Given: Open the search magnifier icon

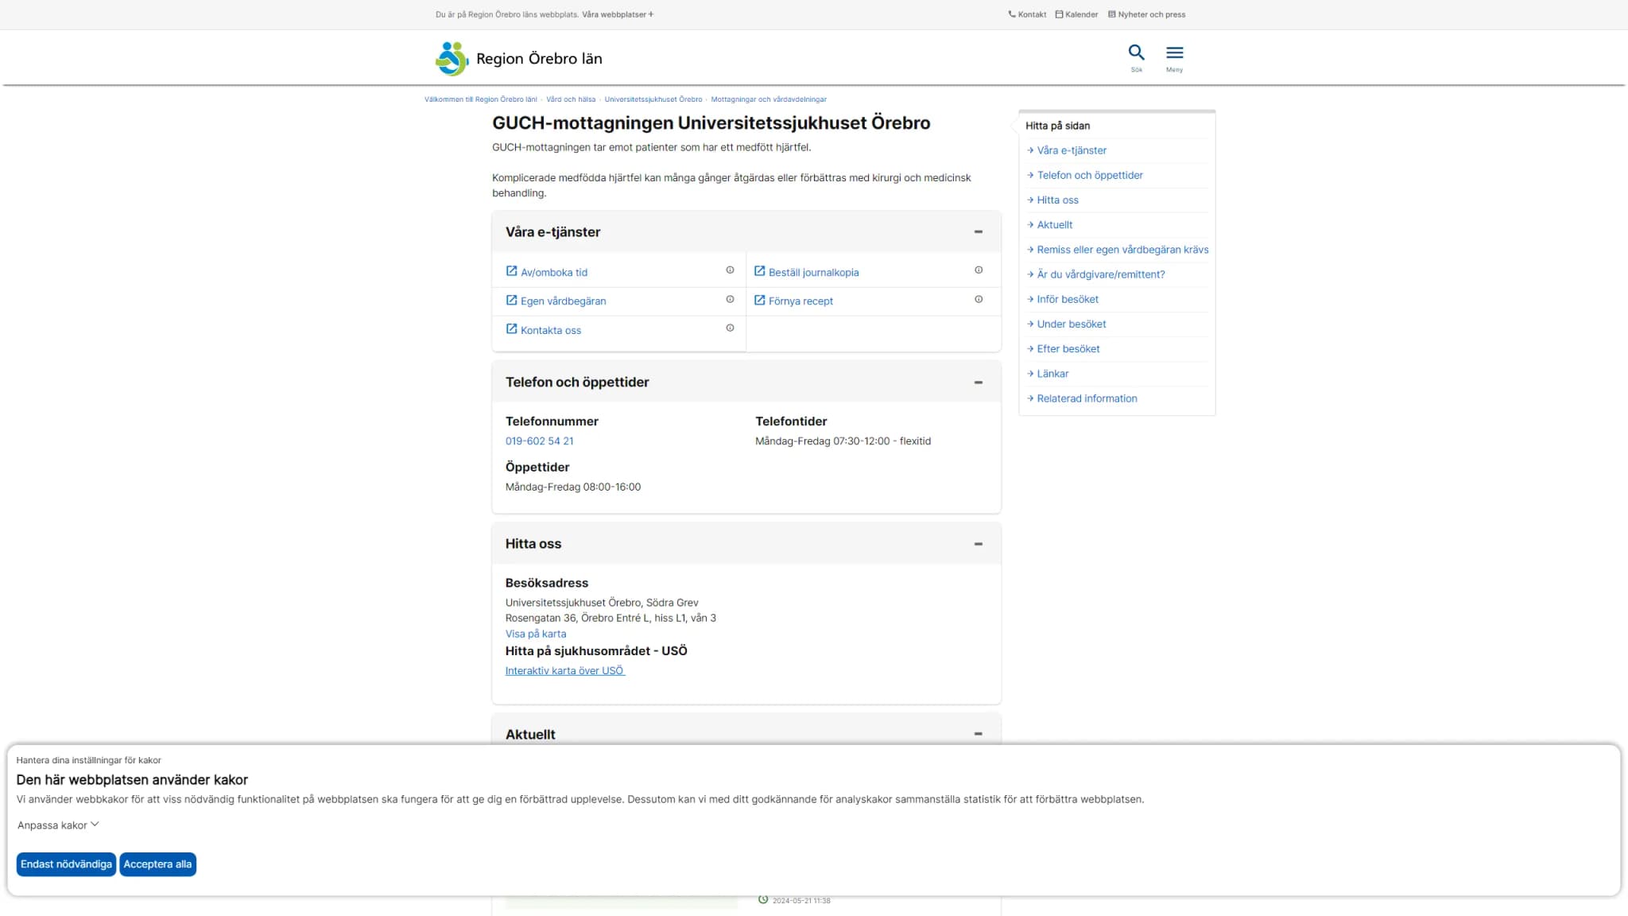Looking at the screenshot, I should [1136, 52].
